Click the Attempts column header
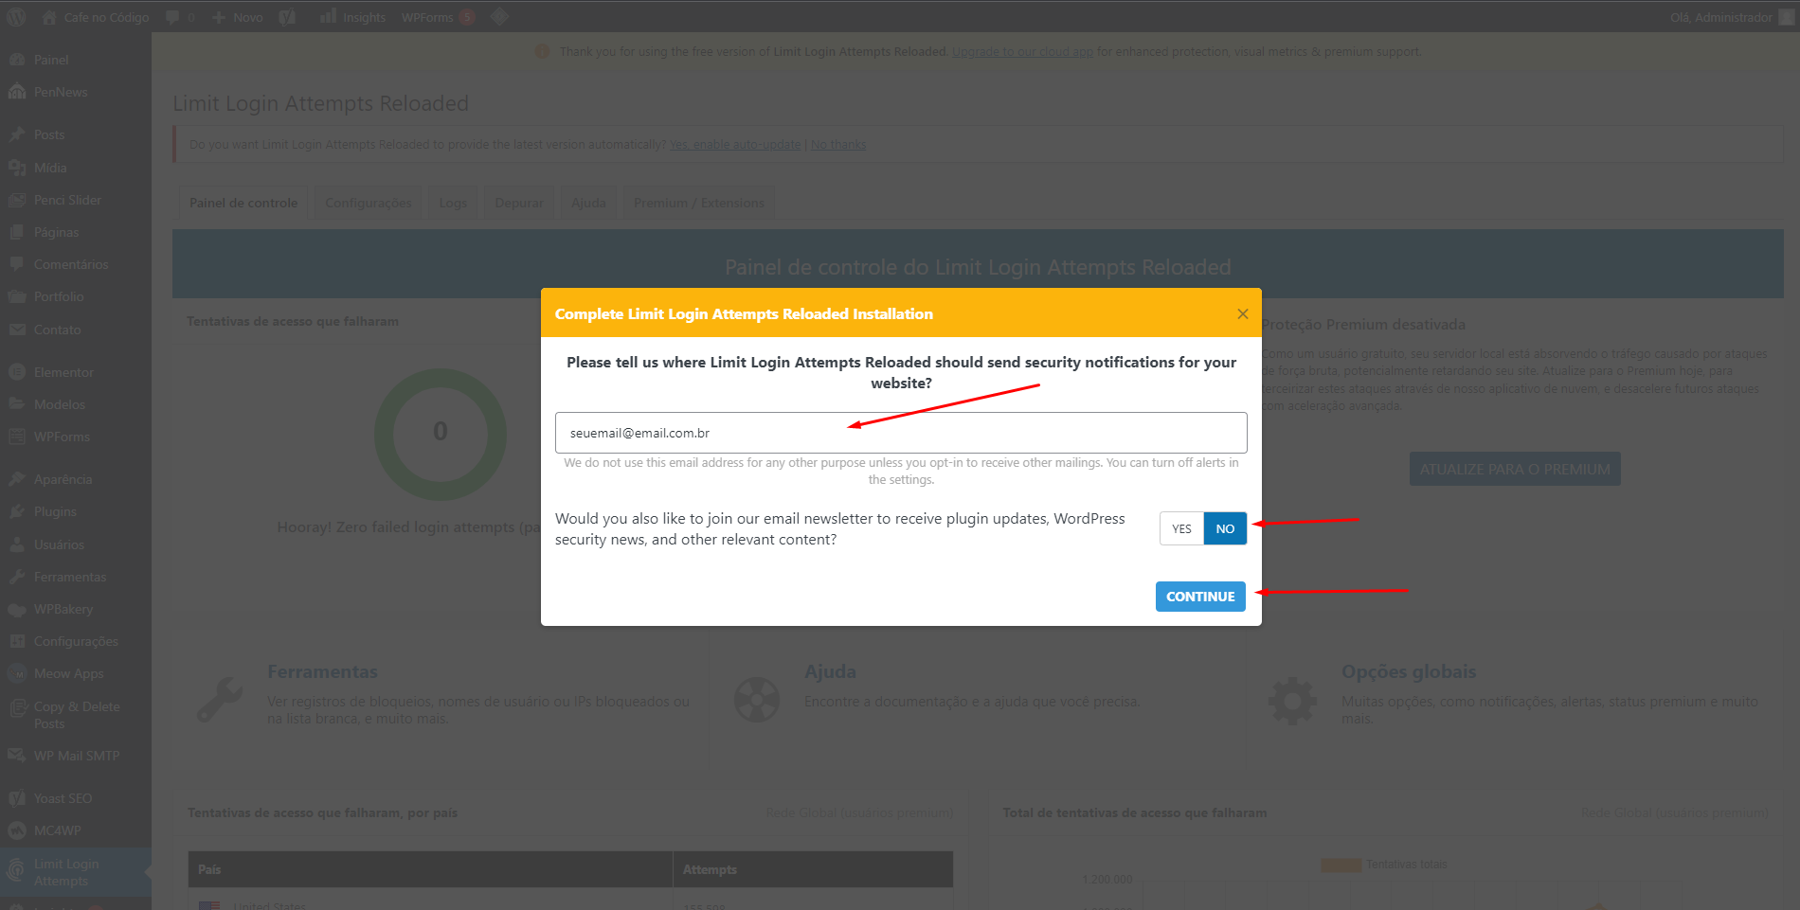This screenshot has height=910, width=1800. pos(813,869)
